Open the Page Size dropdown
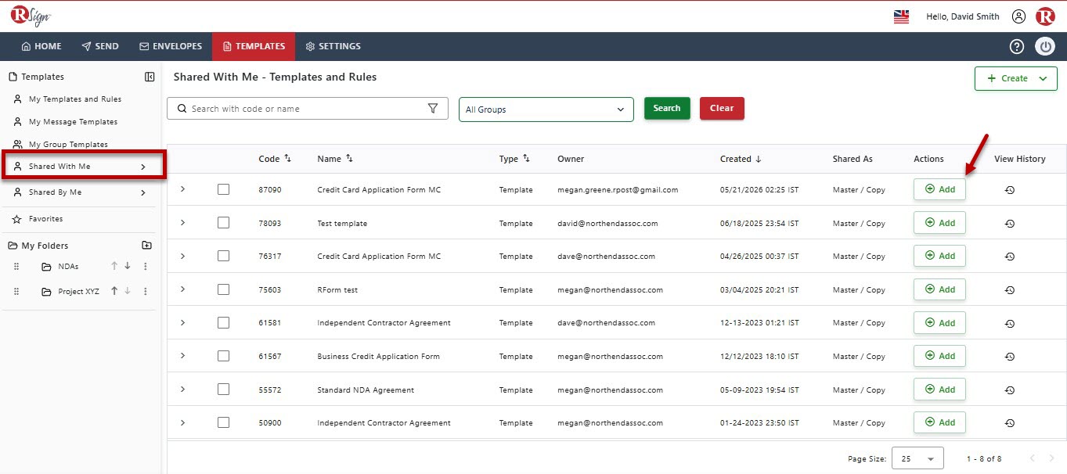 pyautogui.click(x=917, y=458)
